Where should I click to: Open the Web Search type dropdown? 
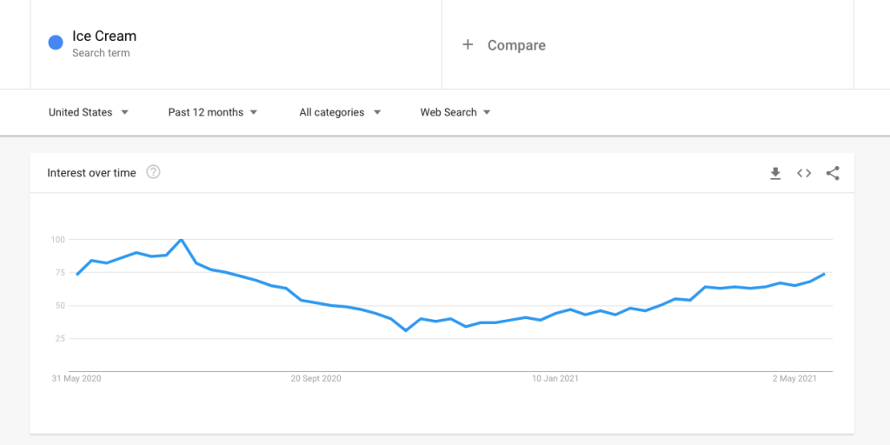tap(455, 112)
